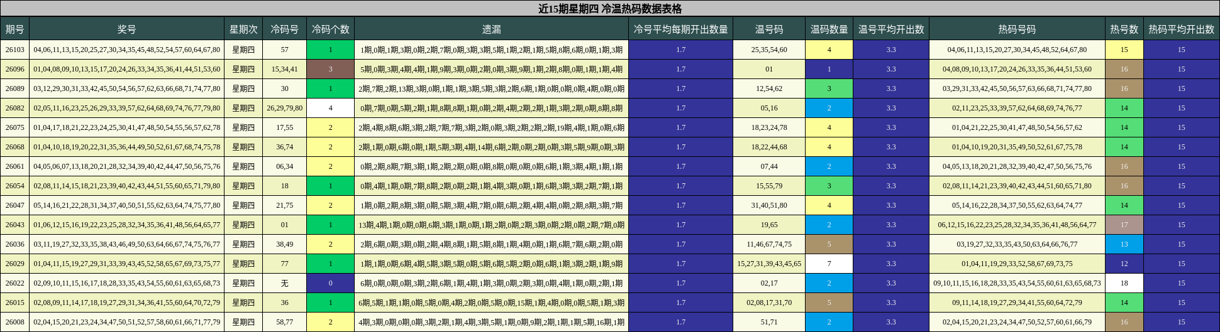Select the 期号 column header
This screenshot has width=1220, height=332.
coord(15,29)
